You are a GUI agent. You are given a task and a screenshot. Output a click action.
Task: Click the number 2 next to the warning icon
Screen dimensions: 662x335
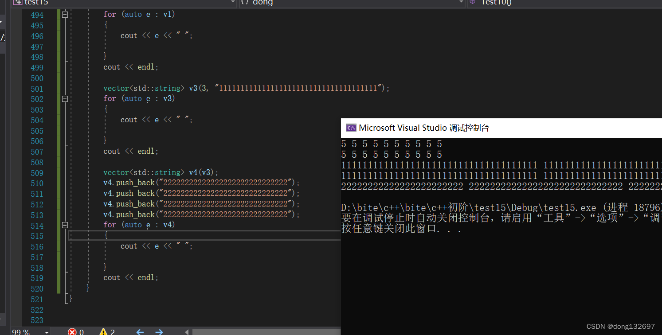coord(113,332)
